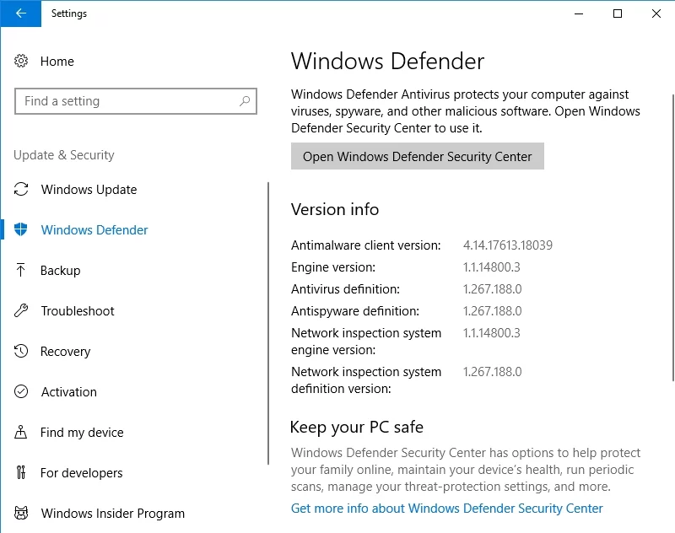Click the Home gear icon
This screenshot has width=675, height=533.
(22, 62)
